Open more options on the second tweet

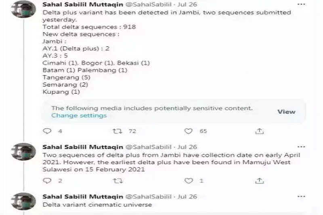pyautogui.click(x=301, y=147)
